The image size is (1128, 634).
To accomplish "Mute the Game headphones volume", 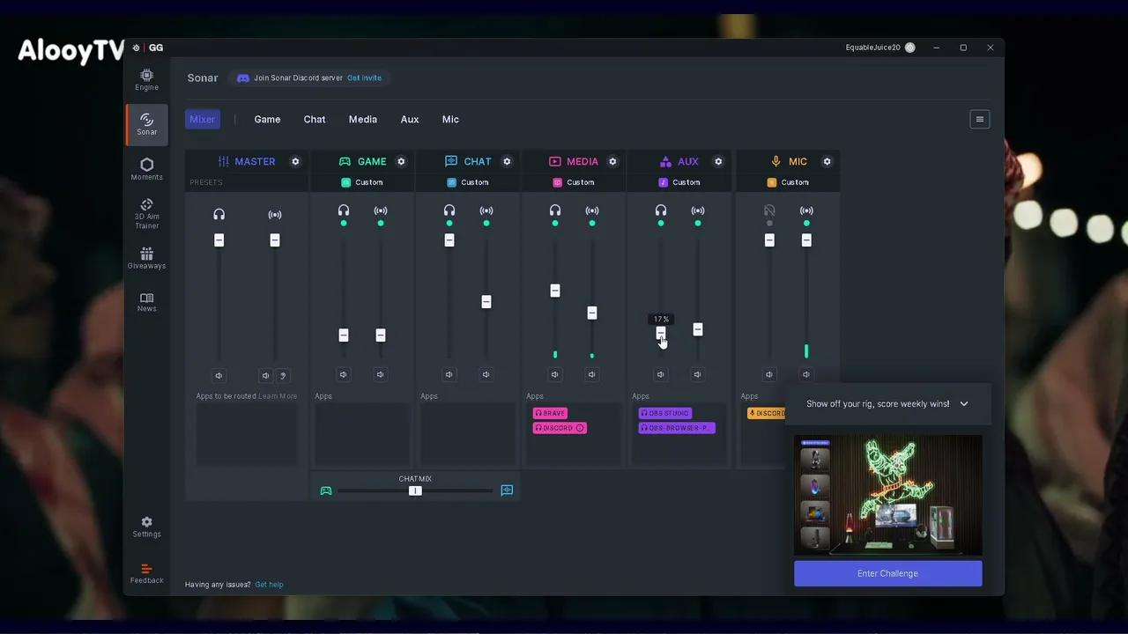I will [344, 374].
